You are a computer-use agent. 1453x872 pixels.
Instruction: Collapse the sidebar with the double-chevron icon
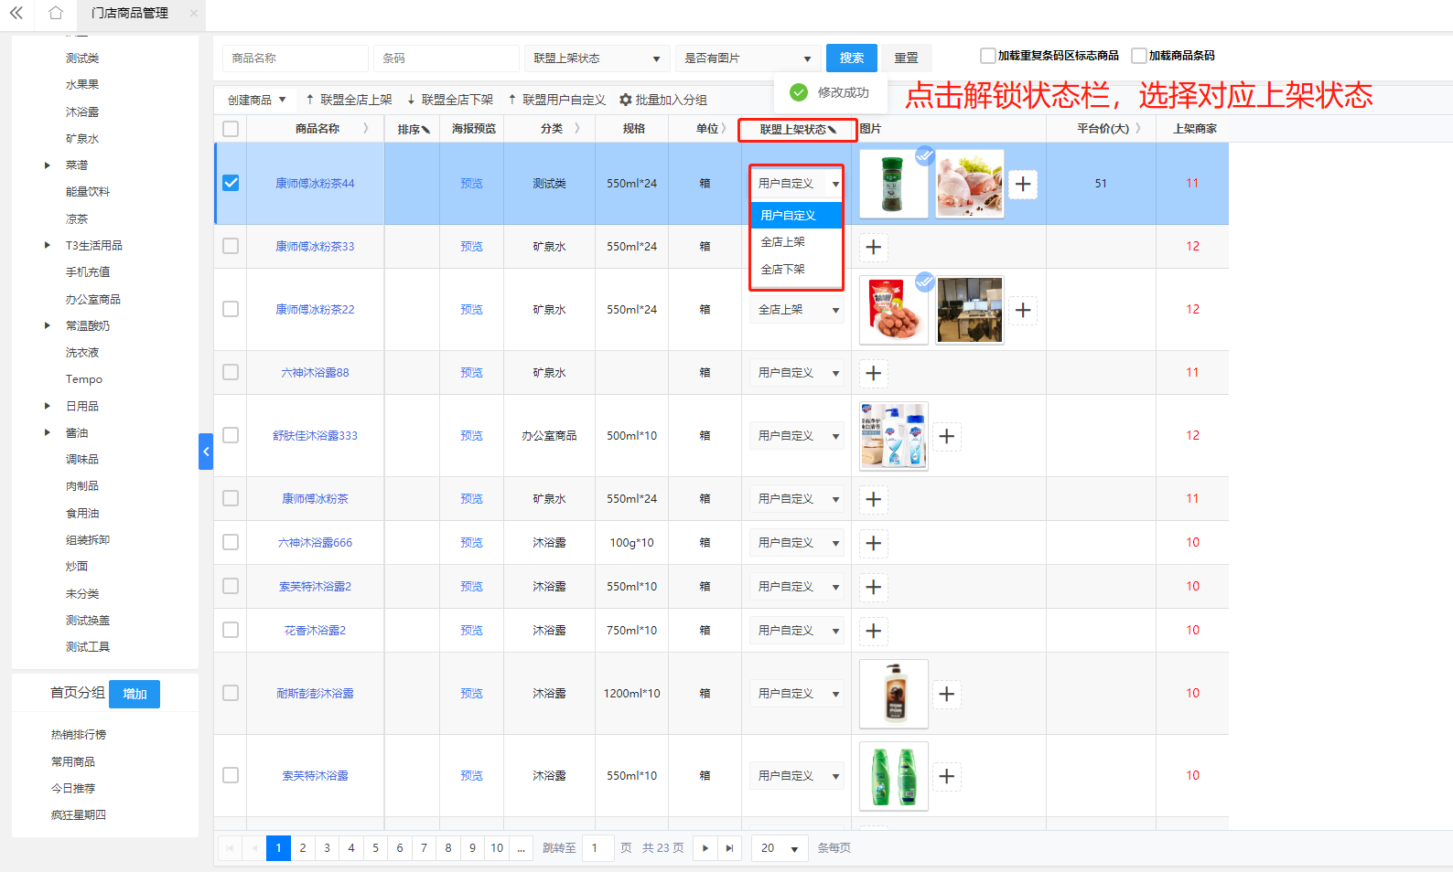(x=16, y=13)
